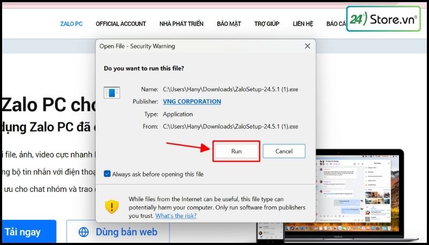Click the From file path text
Viewport: 429px width, 245px height.
coord(231,127)
